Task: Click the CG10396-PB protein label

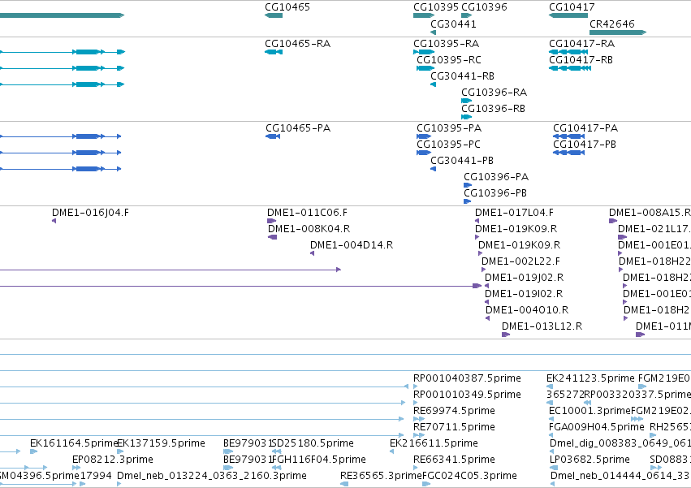Action: click(x=495, y=193)
